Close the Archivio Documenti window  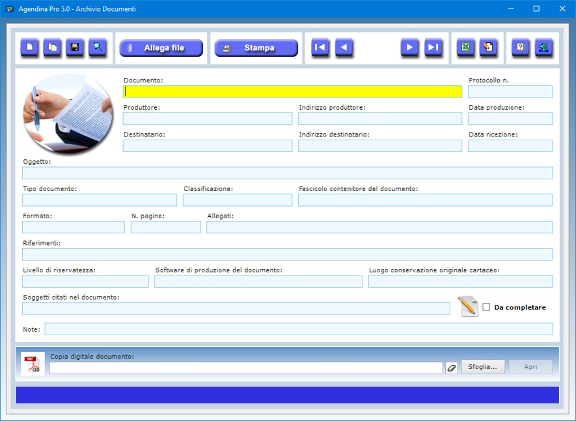[562, 9]
